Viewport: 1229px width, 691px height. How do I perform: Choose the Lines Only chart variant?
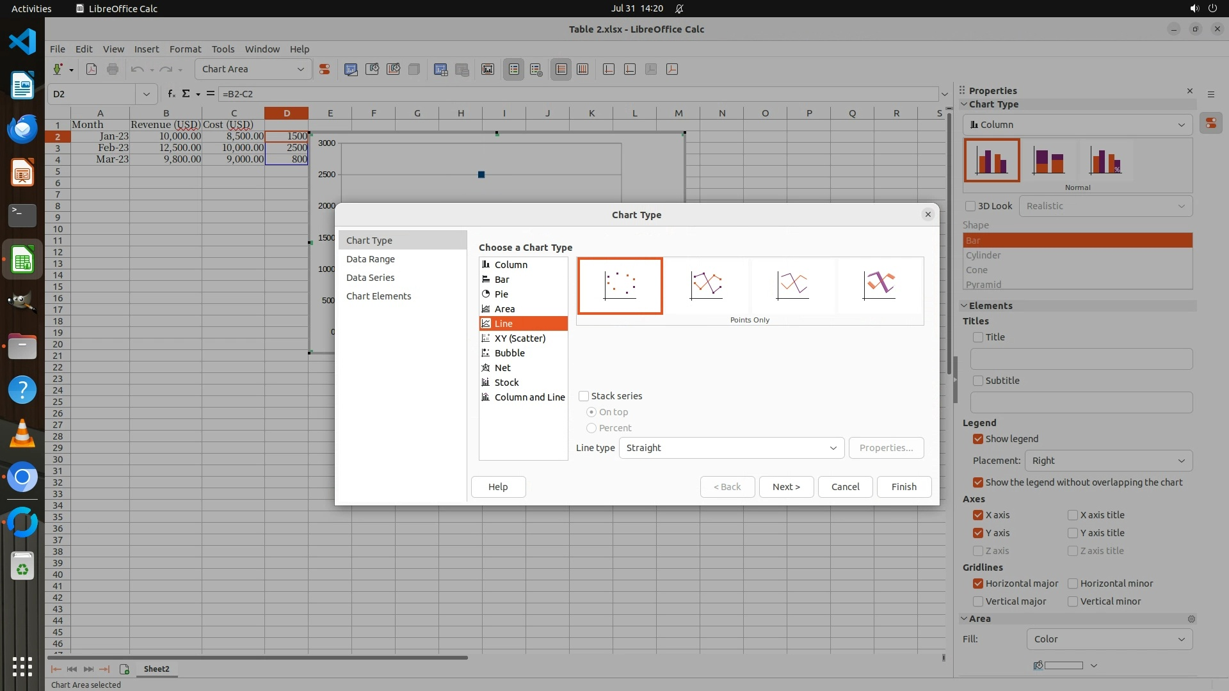click(792, 285)
